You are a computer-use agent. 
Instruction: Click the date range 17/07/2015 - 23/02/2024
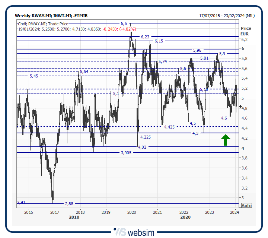[227, 16]
